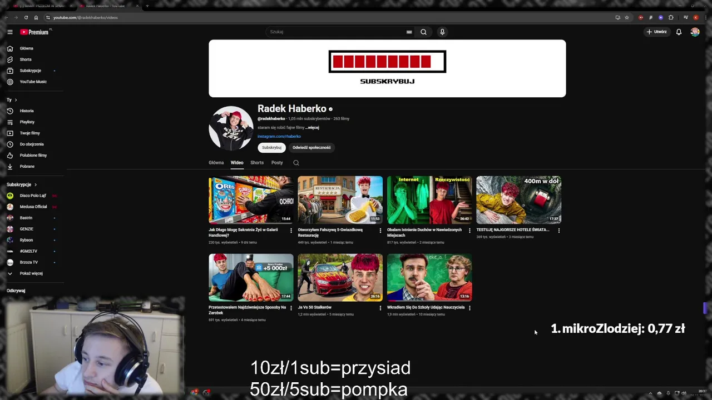Expand channel description with ...więcej
This screenshot has width=712, height=400.
coord(312,128)
